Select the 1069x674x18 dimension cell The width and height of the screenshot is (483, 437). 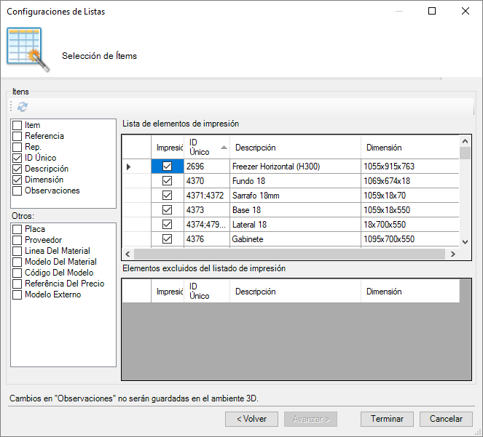(409, 181)
